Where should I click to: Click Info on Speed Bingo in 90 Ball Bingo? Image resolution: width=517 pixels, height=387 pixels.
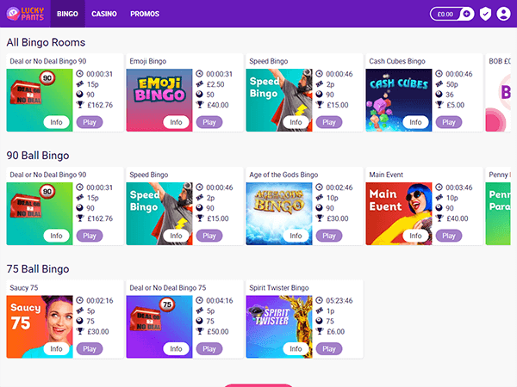click(176, 236)
